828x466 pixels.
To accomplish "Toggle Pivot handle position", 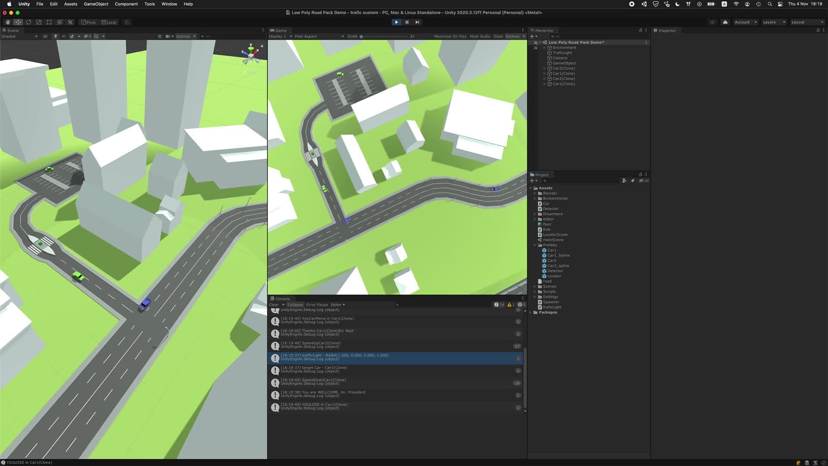I will tap(88, 22).
